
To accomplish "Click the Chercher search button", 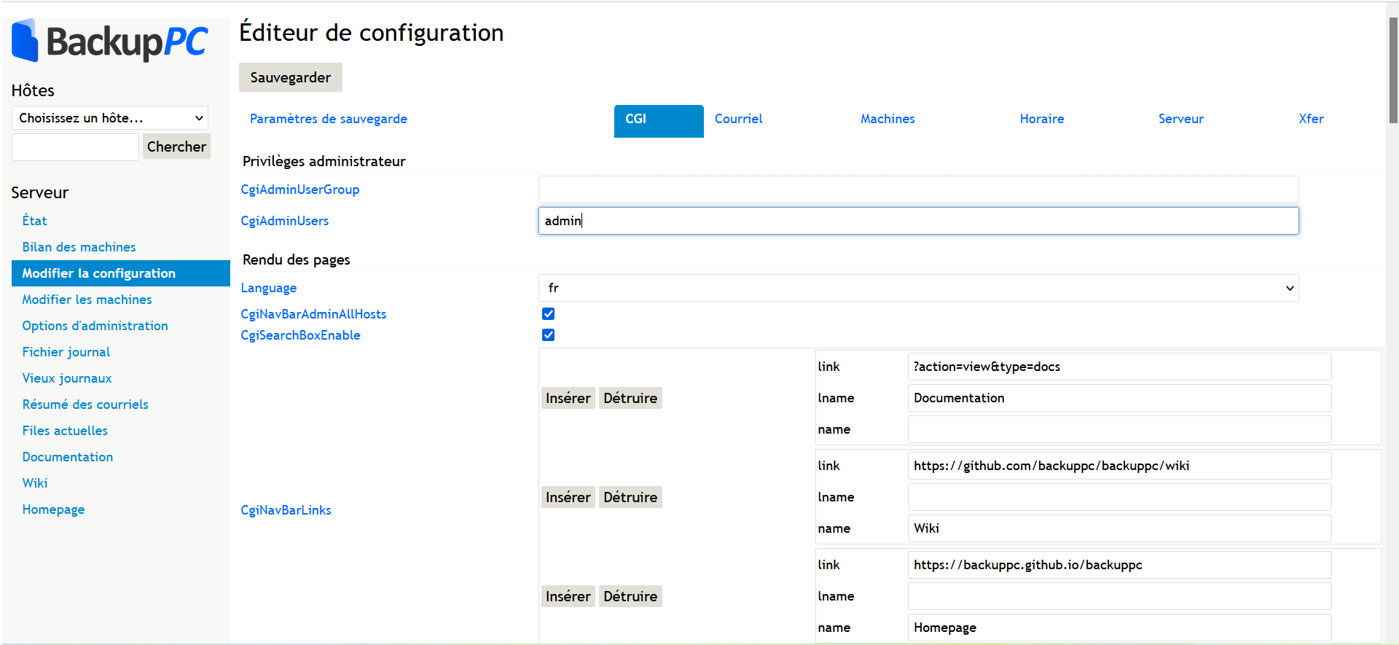I will pyautogui.click(x=176, y=146).
